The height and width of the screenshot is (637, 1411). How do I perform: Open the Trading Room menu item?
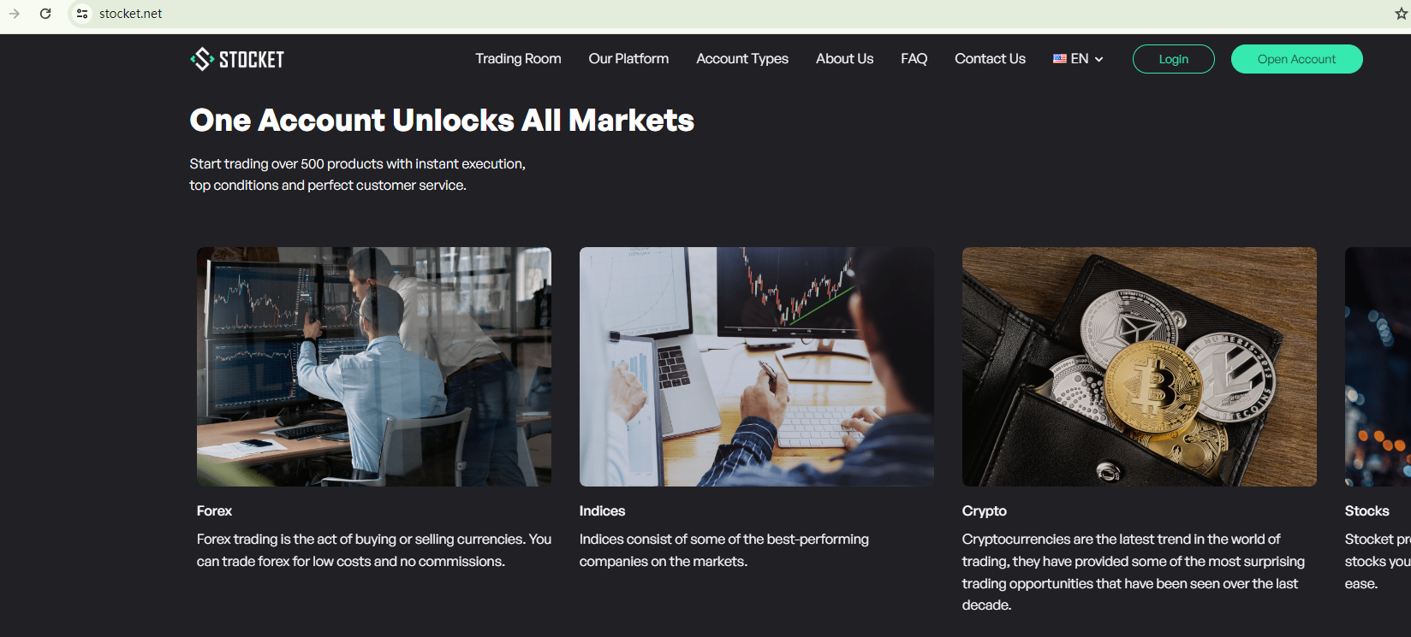[518, 59]
